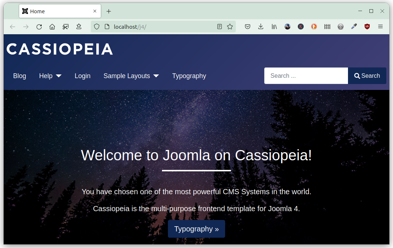This screenshot has height=248, width=393.
Task: Open the Firefox hamburger menu
Action: 380,26
